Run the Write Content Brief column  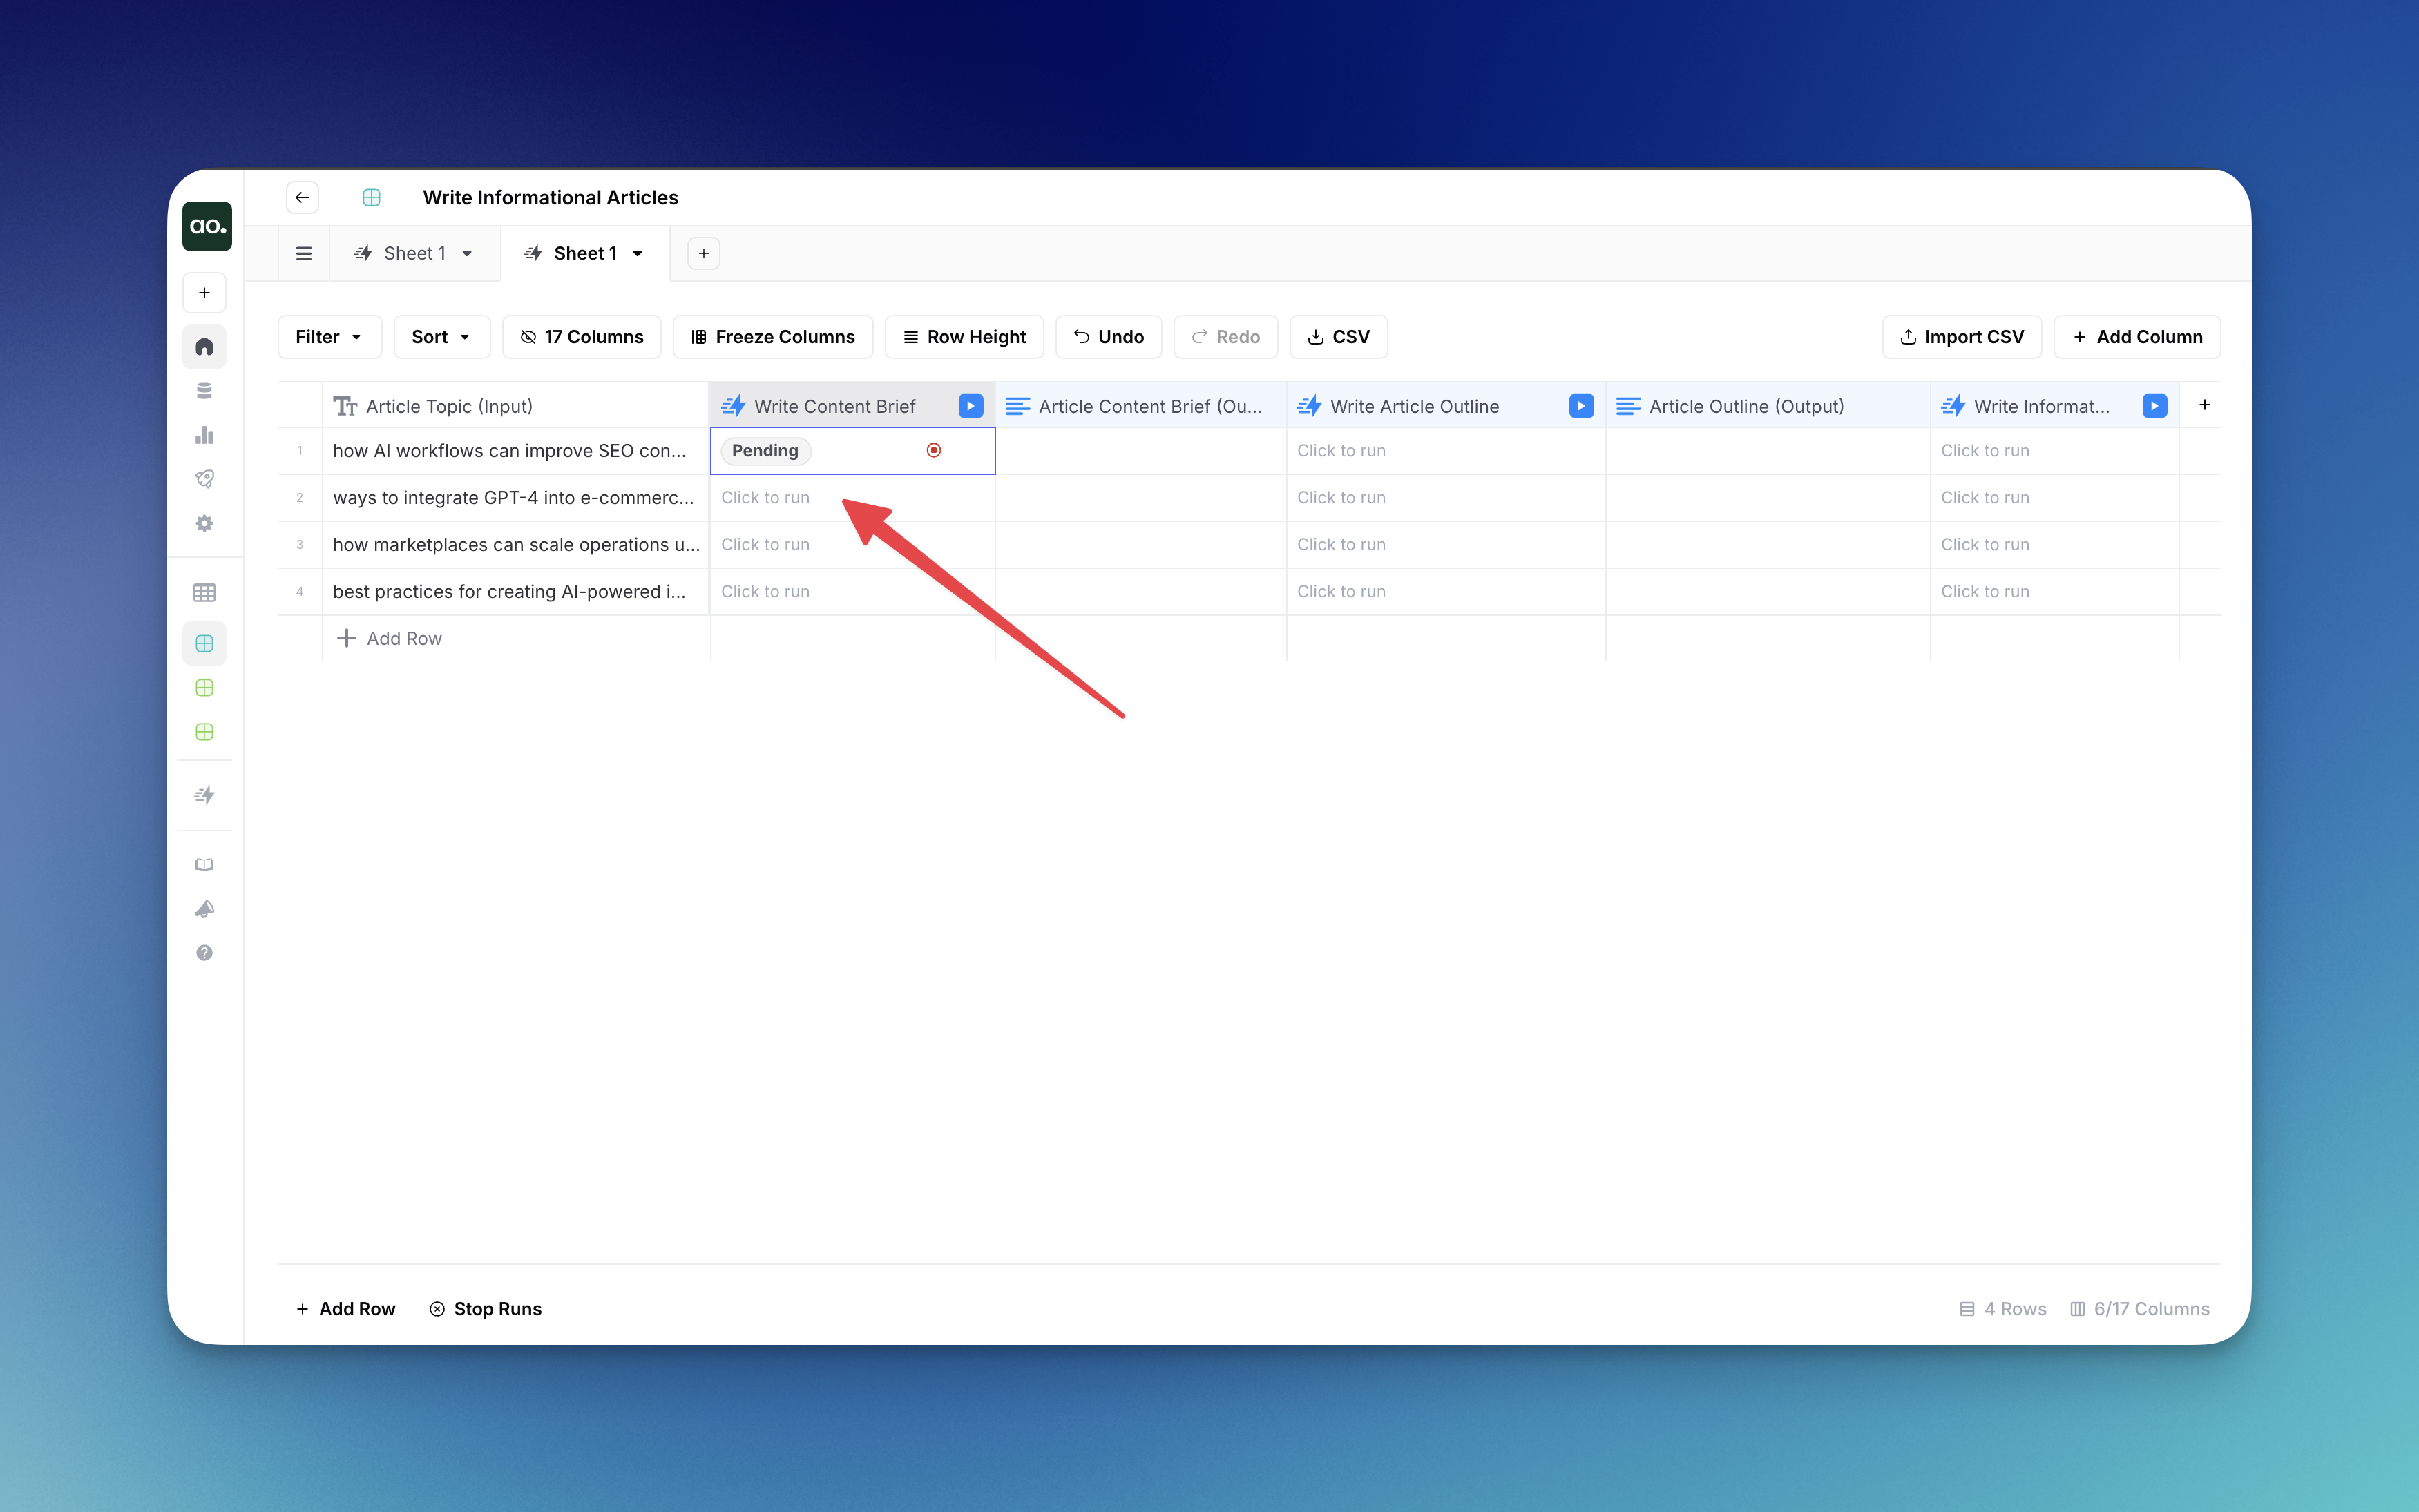tap(969, 406)
